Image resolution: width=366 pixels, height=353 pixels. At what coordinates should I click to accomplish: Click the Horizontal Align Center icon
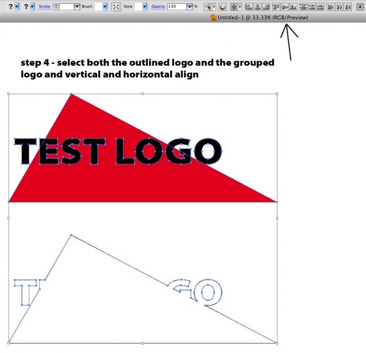257,7
